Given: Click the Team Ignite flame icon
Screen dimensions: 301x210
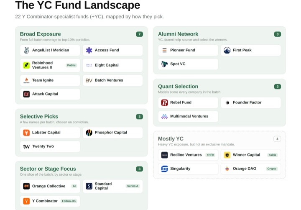Looking at the screenshot, I should (x=26, y=80).
